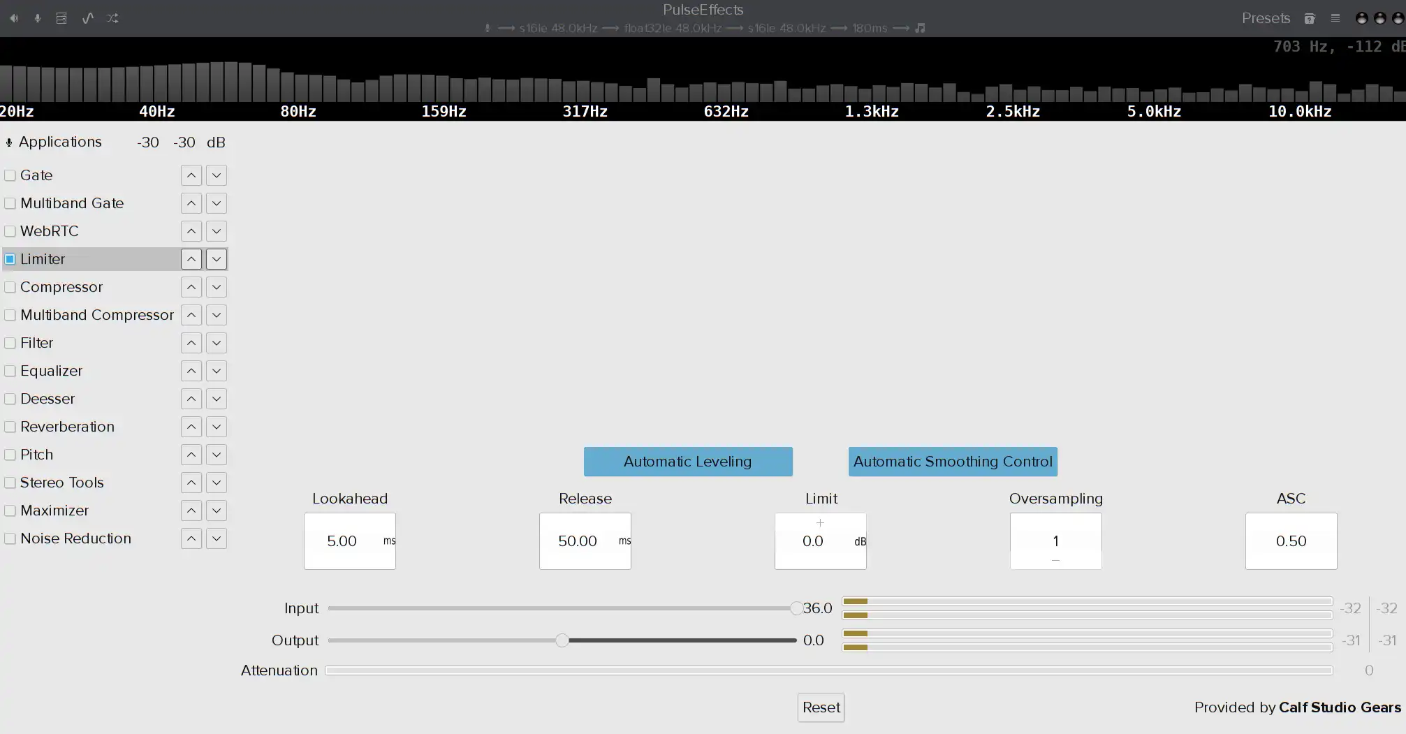Image resolution: width=1406 pixels, height=734 pixels.
Task: Open the PulseAudio settings stacked-bars icon
Action: 61,18
